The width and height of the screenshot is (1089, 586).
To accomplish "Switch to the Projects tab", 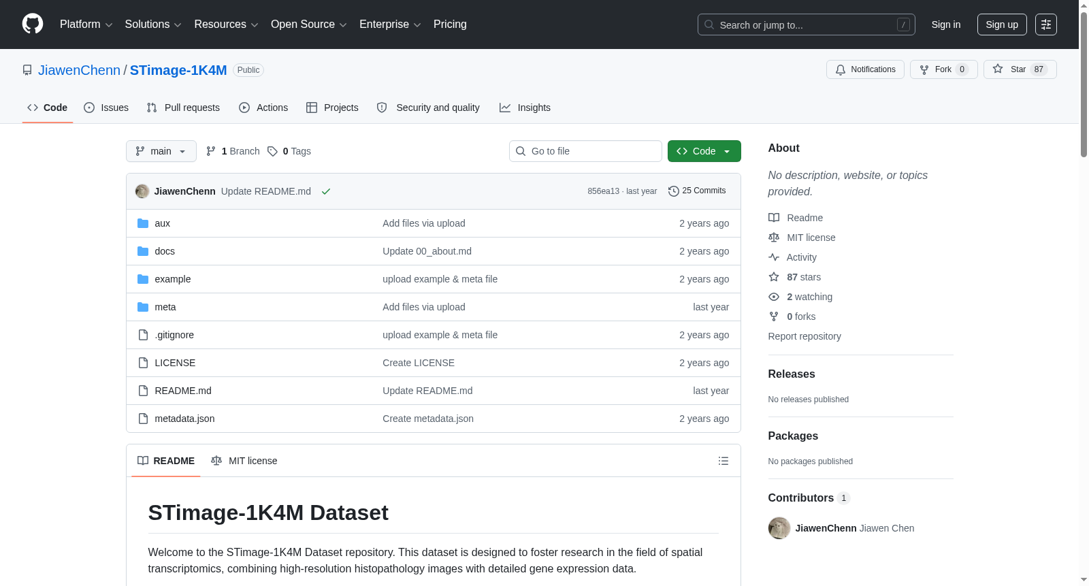I will point(332,108).
